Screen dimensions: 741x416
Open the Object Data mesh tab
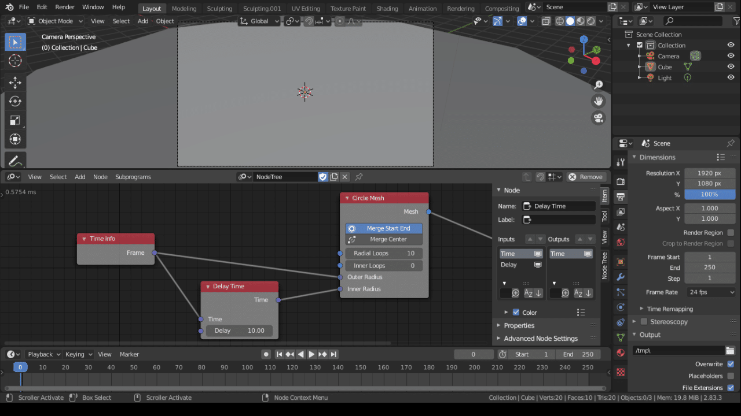(621, 337)
